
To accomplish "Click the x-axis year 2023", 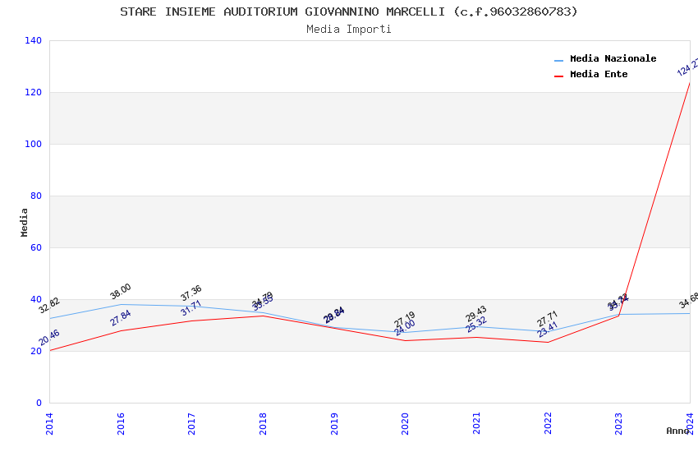I will [619, 423].
